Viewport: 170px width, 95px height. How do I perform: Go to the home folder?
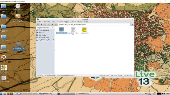56,25
